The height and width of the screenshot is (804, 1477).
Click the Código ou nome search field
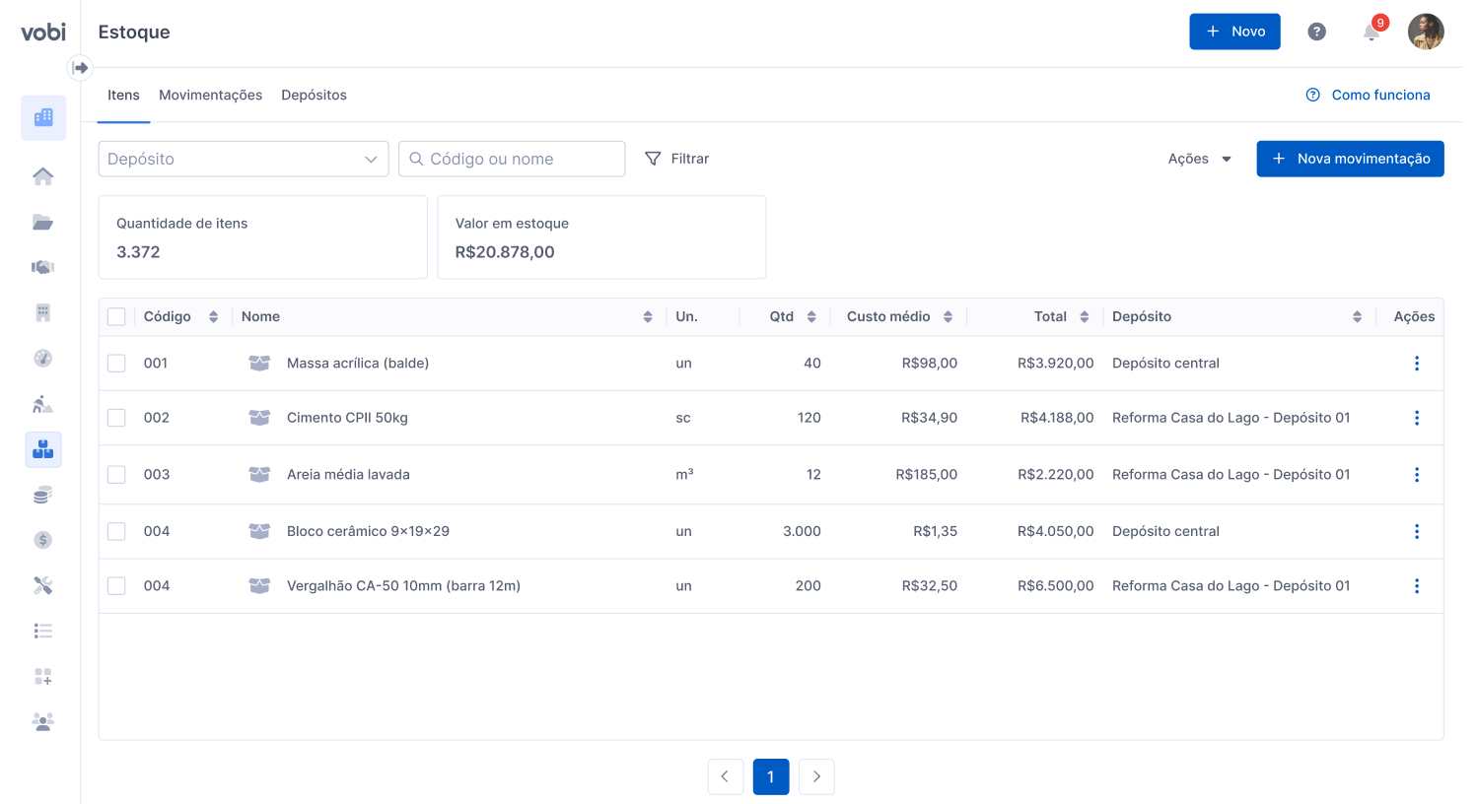(512, 159)
